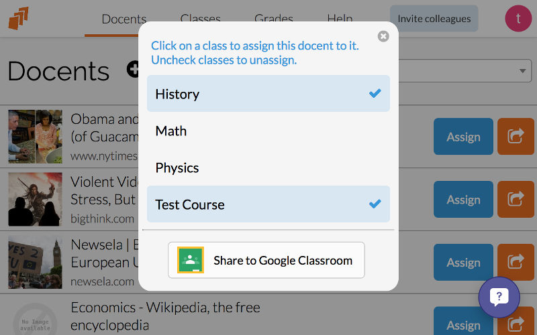This screenshot has height=335, width=537.
Task: Click share icon for Obama article
Action: point(516,137)
